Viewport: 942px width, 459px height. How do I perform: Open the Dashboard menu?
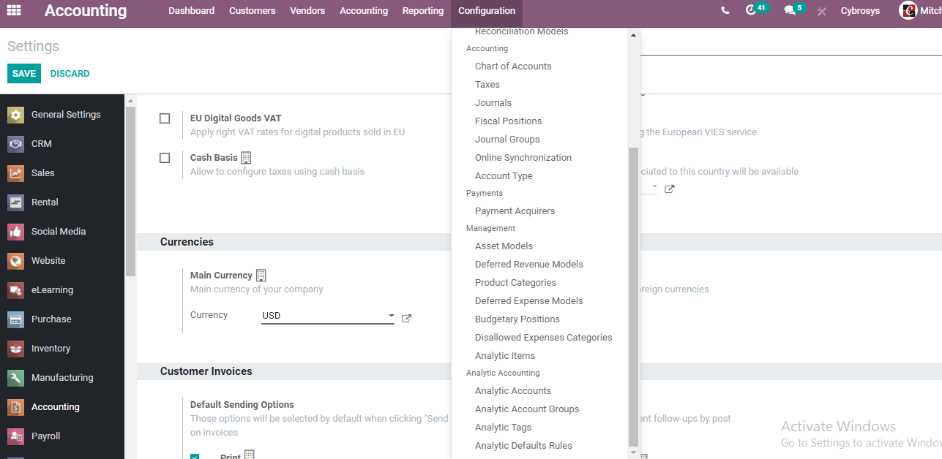coord(192,11)
